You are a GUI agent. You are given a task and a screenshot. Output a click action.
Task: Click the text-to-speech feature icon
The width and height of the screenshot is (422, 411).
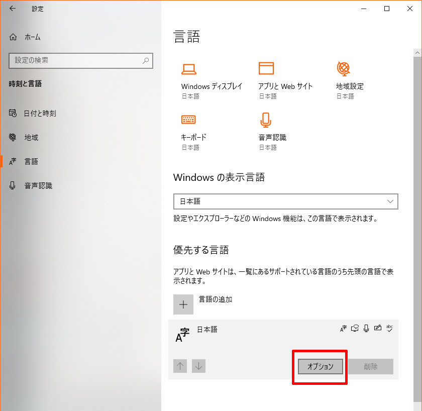(355, 329)
